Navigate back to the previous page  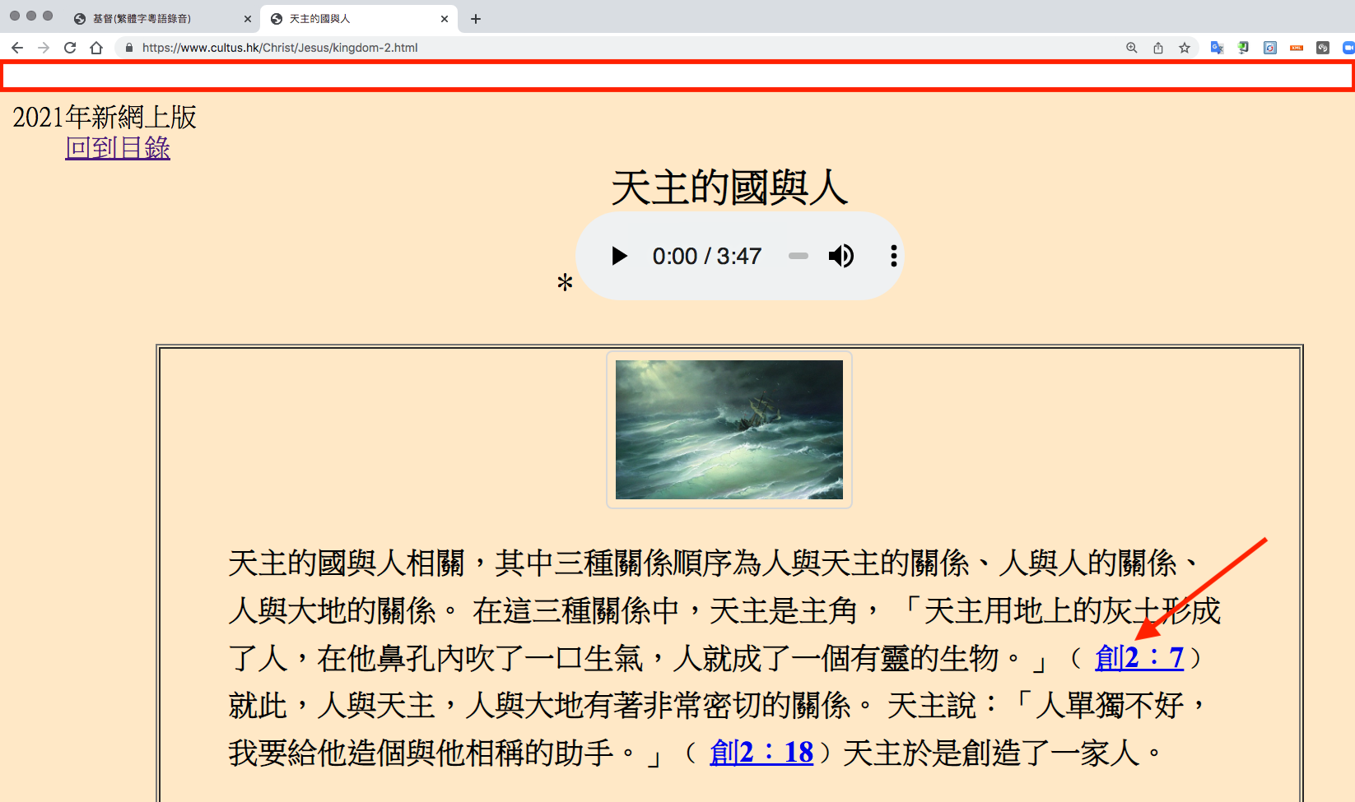[16, 48]
